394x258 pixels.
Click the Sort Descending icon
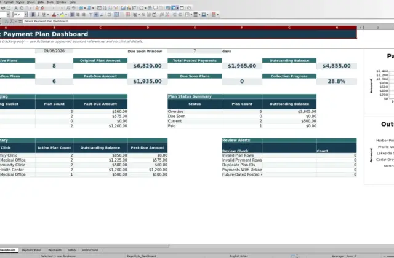tap(110, 8)
